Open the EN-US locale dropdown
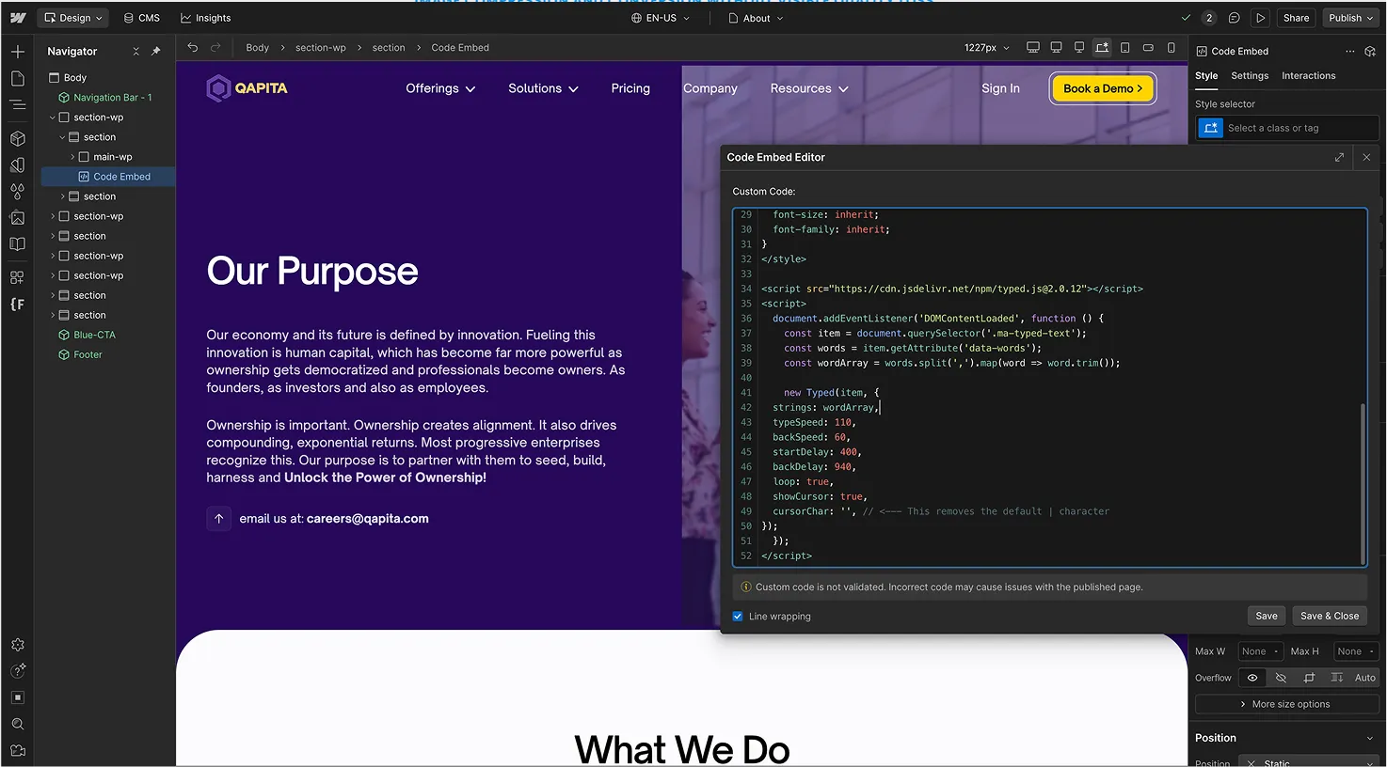 [x=661, y=18]
